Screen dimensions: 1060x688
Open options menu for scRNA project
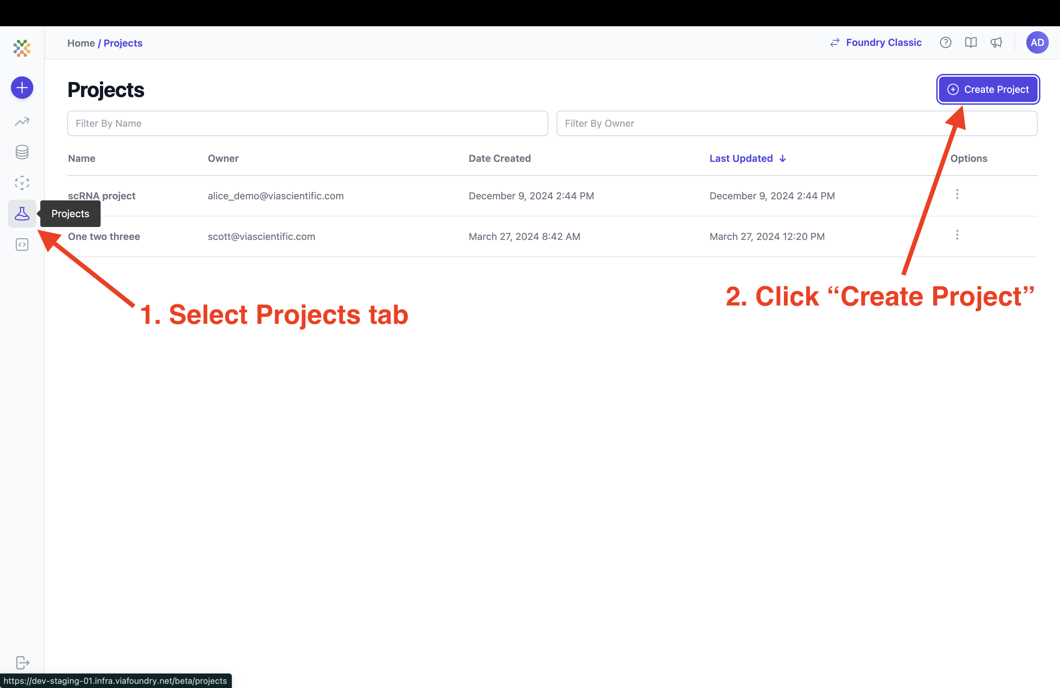(x=957, y=194)
